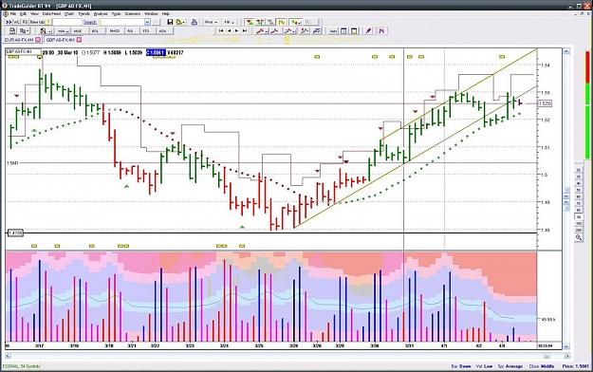Click the 1.4793 price level label
This screenshot has width=593, height=372.
tap(15, 232)
